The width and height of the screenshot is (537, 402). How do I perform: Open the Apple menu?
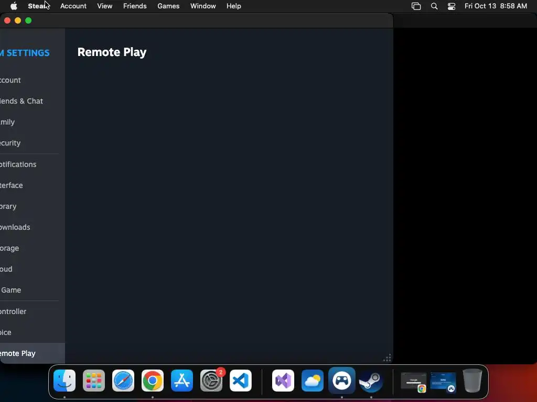14,6
